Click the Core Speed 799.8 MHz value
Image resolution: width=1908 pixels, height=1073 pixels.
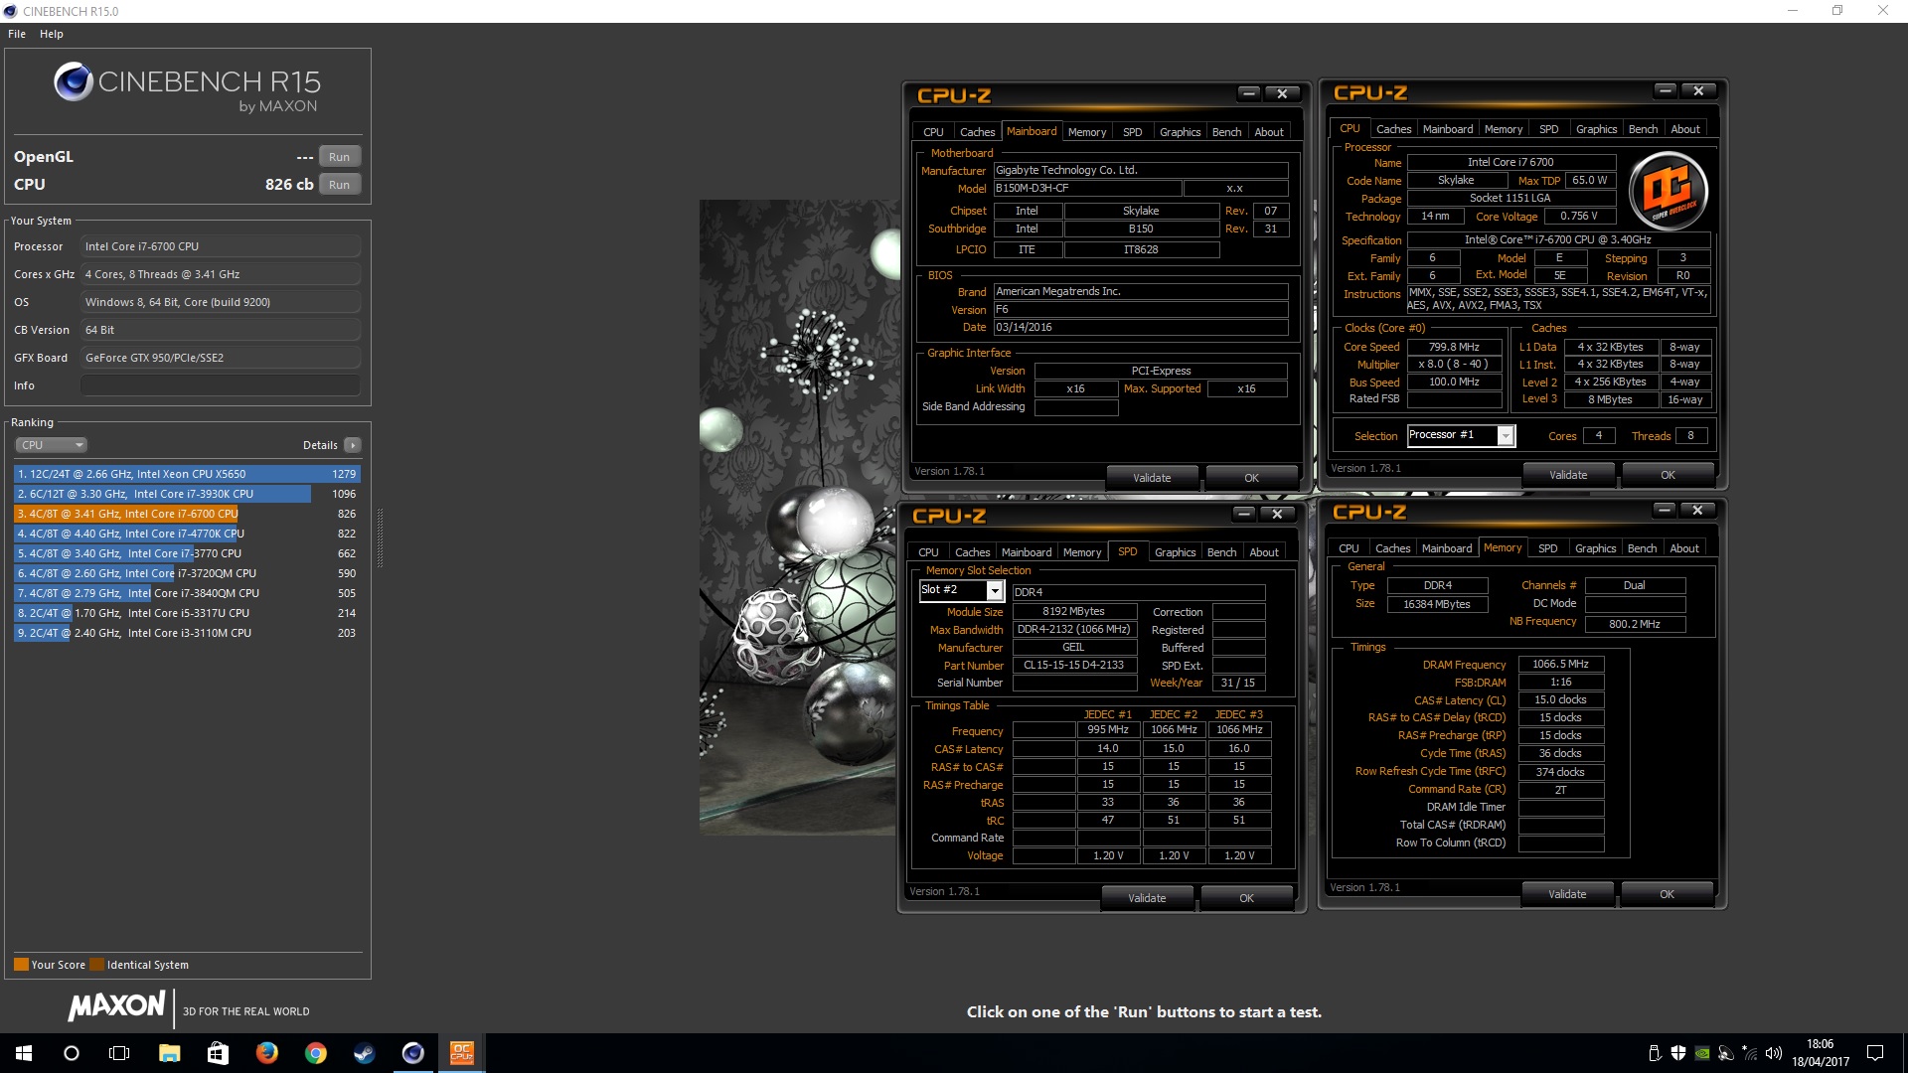pos(1454,348)
